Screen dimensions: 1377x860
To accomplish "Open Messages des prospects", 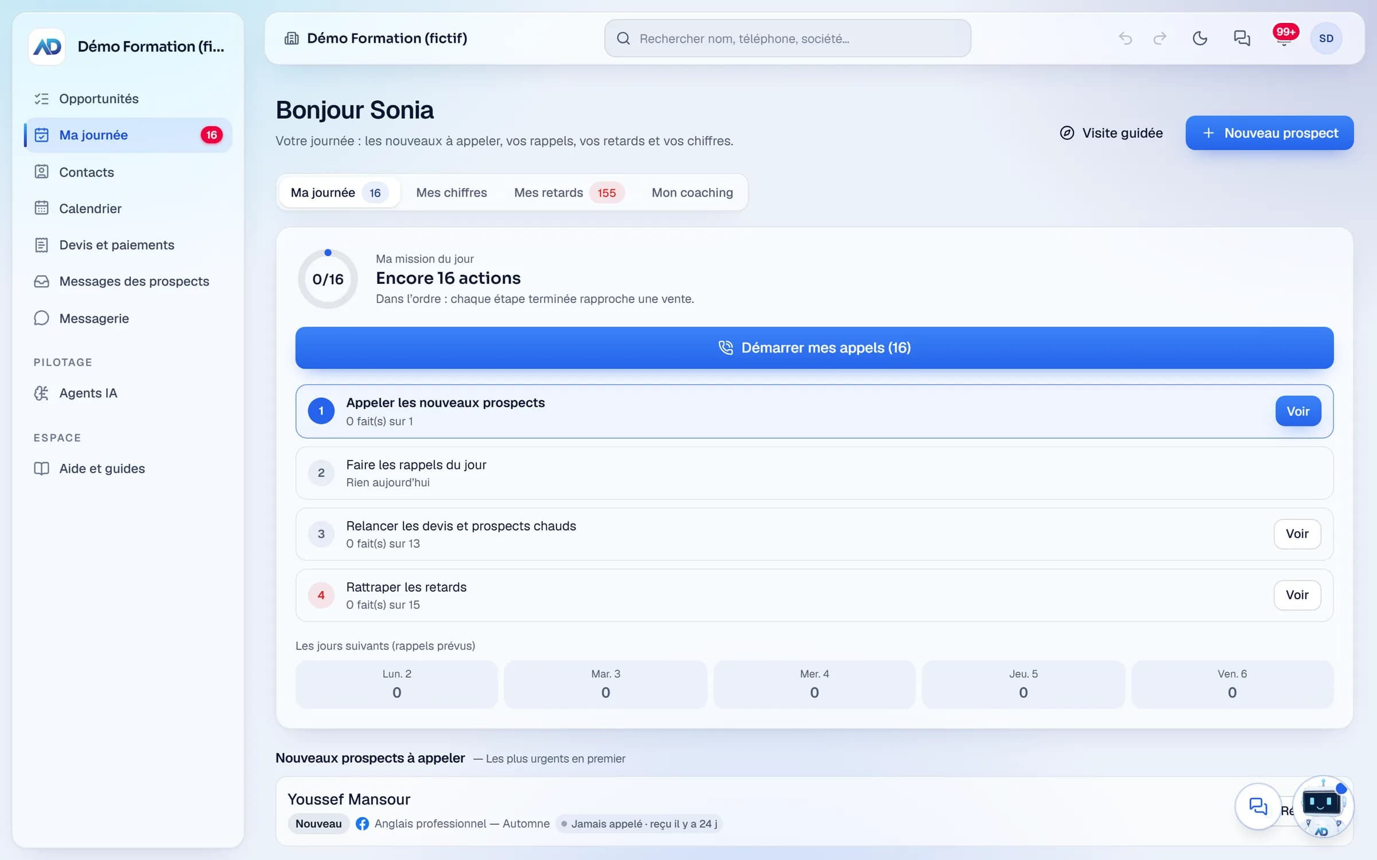I will point(128,282).
